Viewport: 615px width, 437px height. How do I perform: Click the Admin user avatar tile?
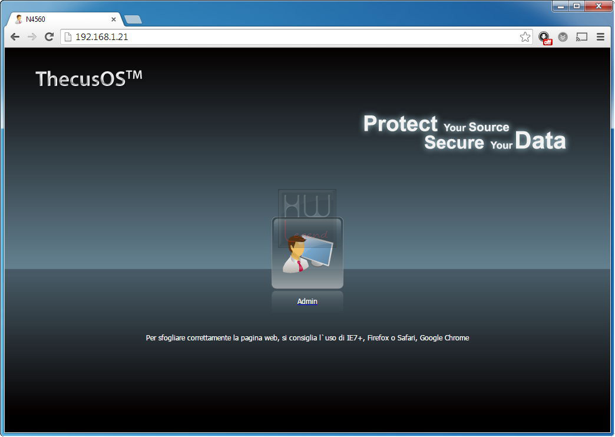pyautogui.click(x=307, y=253)
